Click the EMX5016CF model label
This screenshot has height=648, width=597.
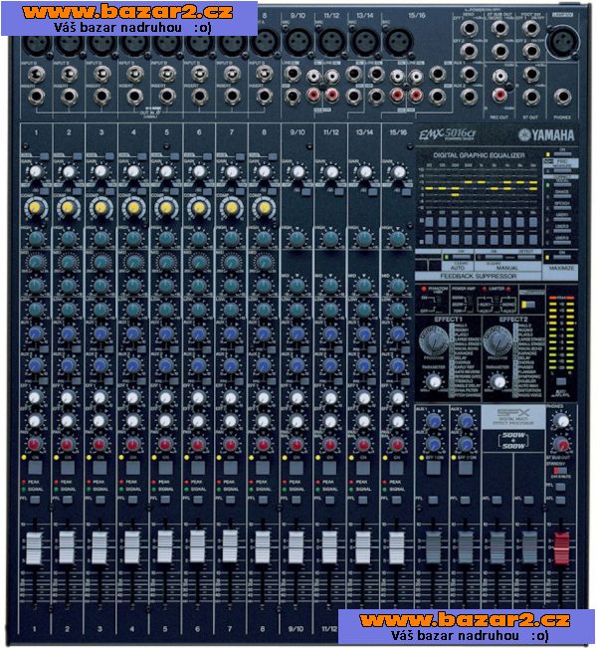pyautogui.click(x=448, y=134)
